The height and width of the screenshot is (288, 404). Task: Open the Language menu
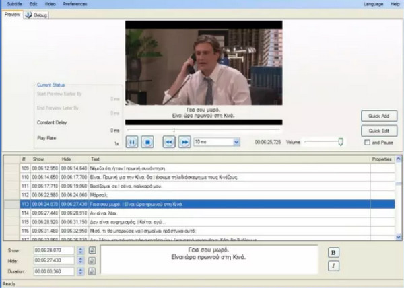[373, 4]
